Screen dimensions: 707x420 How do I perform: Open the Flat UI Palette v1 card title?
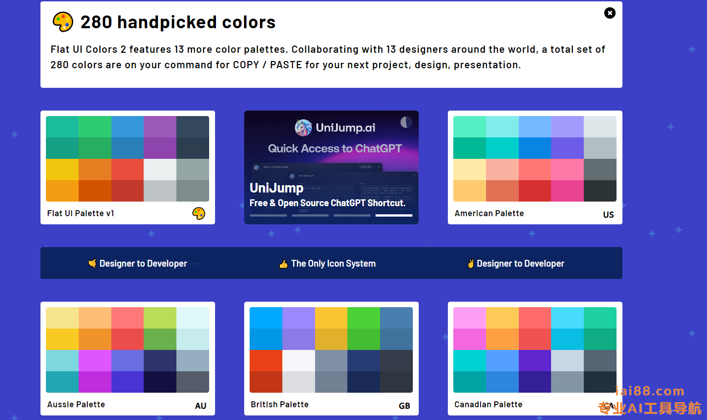80,213
